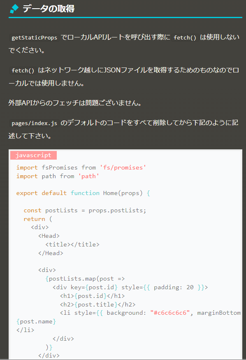Image resolution: width=246 pixels, height=360 pixels.
Task: Click the h2 {post.title} line
Action: [97, 305]
